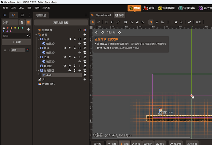Screen dimensions: 212x145
Task: Move 近景 layer up with arrow icon
Action: tap(70, 57)
